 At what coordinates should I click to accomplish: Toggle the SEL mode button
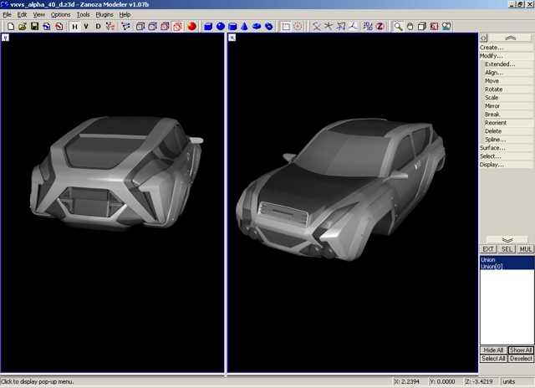[507, 249]
